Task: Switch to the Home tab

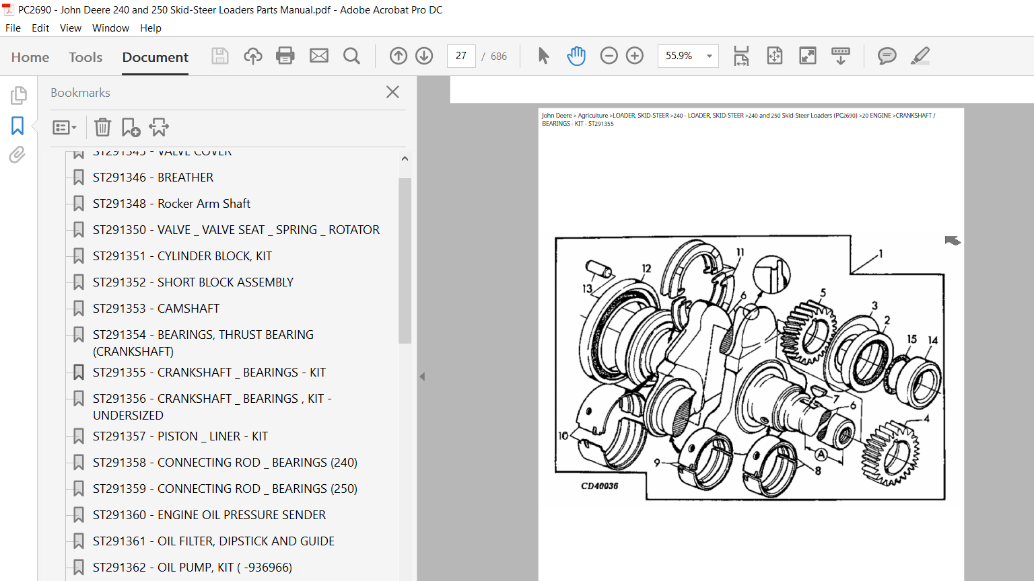Action: [30, 57]
